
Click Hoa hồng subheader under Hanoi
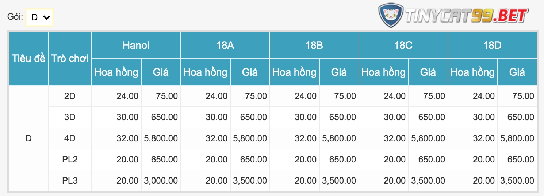click(x=116, y=72)
